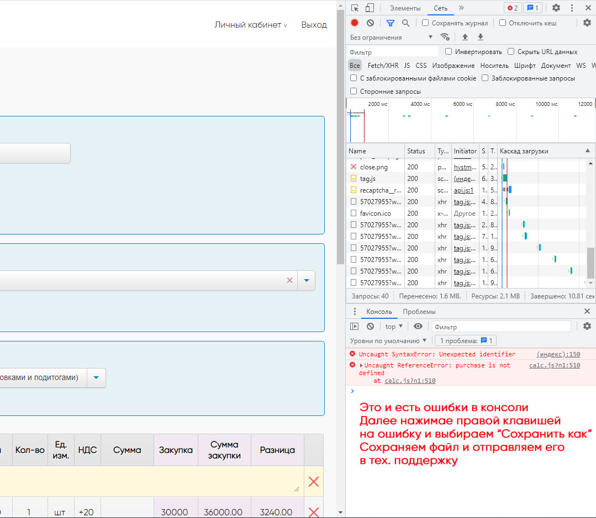Open the Без ограничения throttling dropdown
Viewport: 596px width, 518px height.
coord(392,37)
